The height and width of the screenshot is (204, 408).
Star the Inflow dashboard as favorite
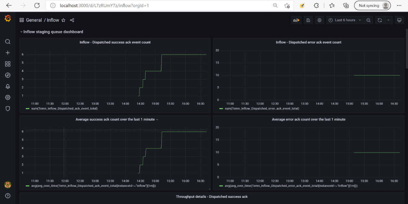click(x=64, y=20)
